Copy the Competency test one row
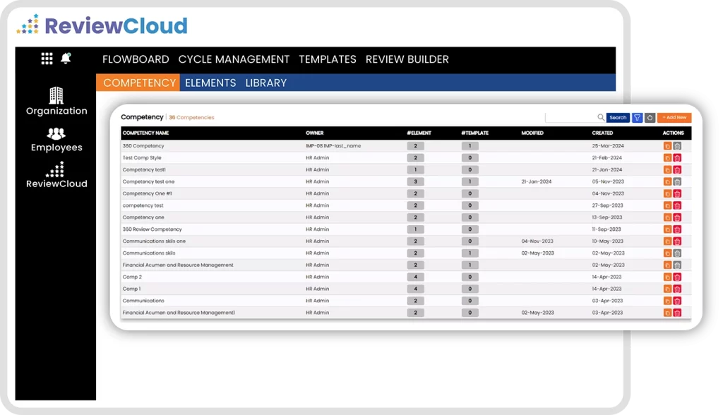The image size is (723, 415). [667, 181]
